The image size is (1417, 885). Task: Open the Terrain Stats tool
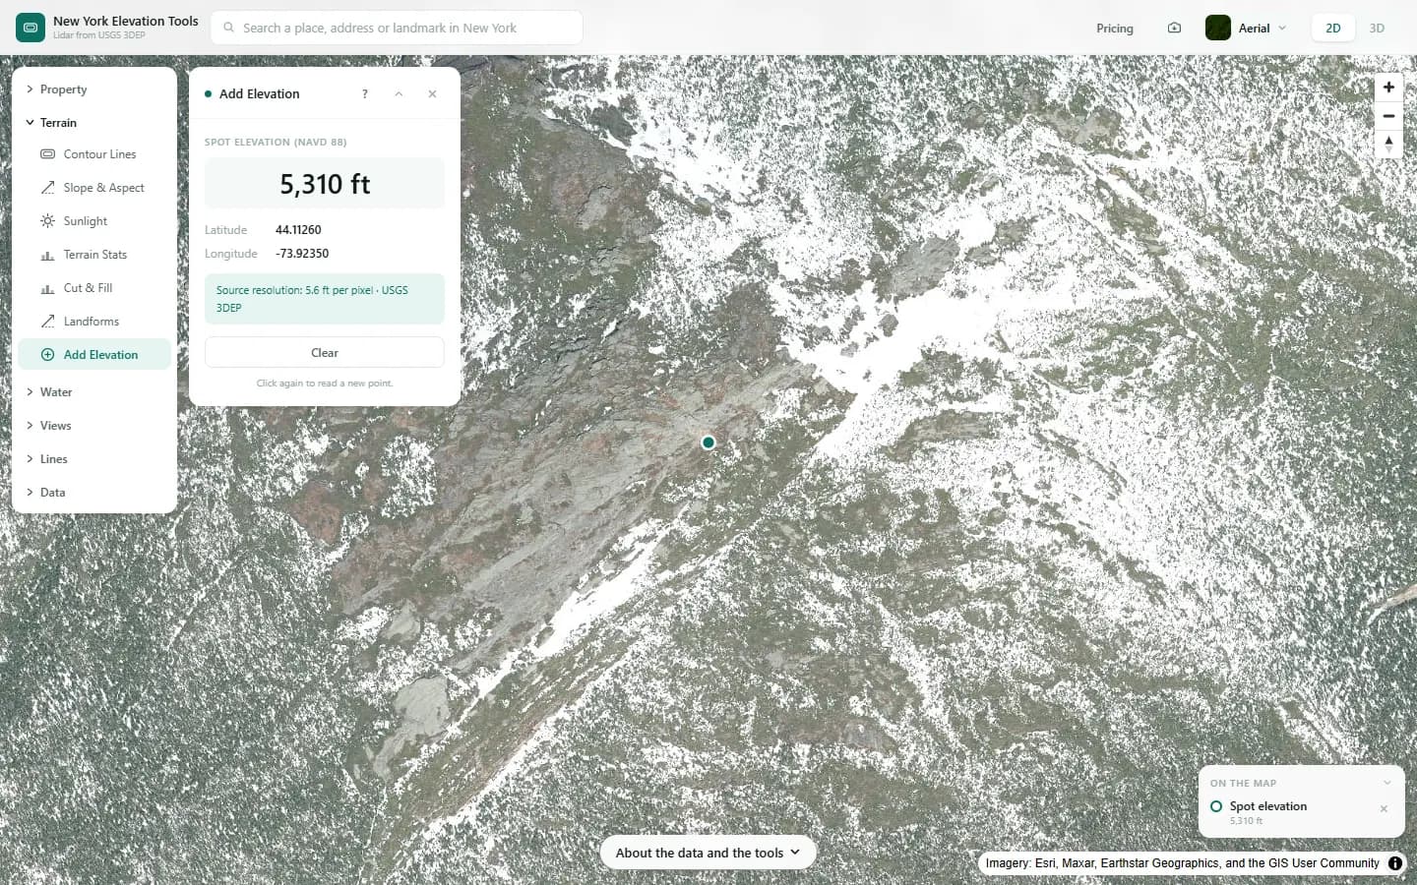[x=94, y=255]
